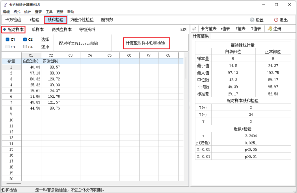Enable the C3 checkbox
Image resolution: width=297 pixels, height=193 pixels.
pos(8,47)
